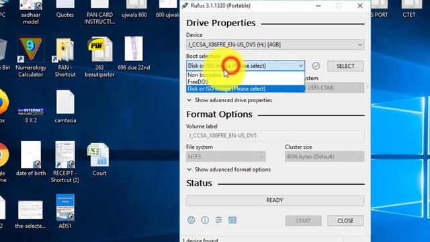Open Rufus language selection globe icon
This screenshot has height=242, width=430.
point(191,220)
